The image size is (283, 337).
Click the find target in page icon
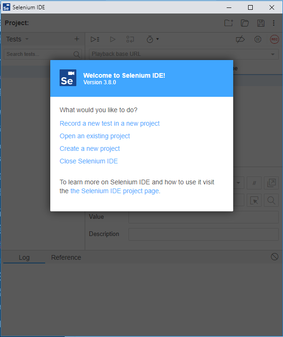[x=271, y=200]
